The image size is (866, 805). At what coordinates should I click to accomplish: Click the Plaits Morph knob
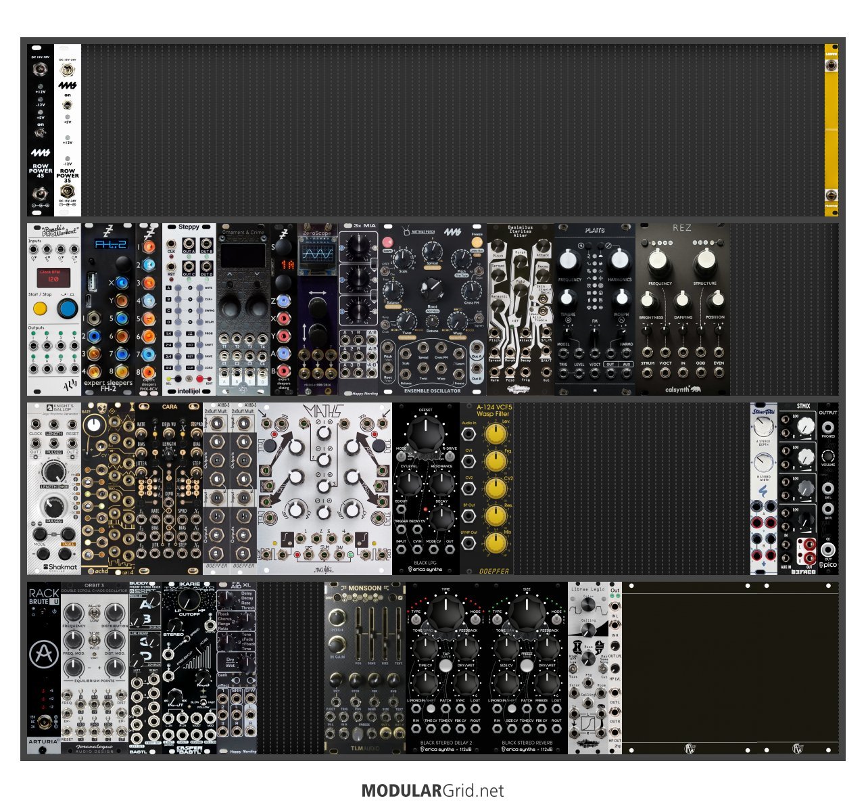(621, 297)
